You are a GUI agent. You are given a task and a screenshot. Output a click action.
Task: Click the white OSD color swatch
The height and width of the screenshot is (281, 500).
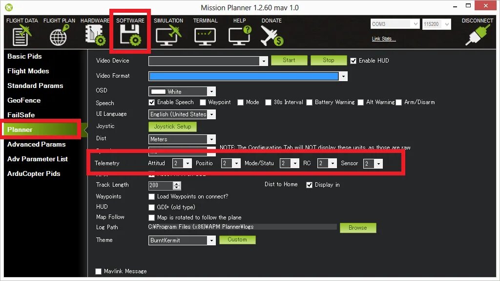point(158,92)
